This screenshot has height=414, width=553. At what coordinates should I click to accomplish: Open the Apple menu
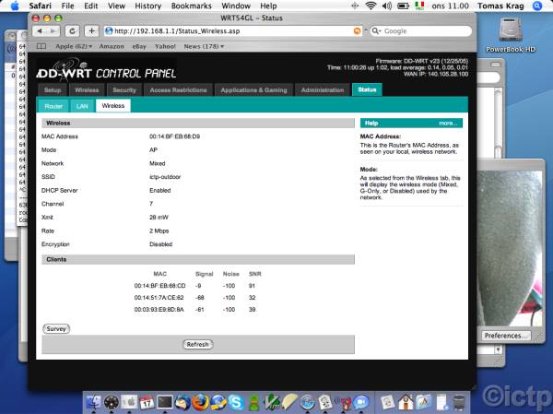coord(15,6)
